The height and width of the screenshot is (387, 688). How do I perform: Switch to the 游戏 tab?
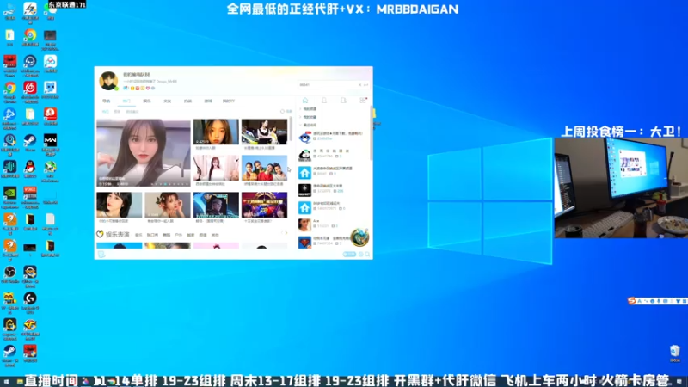point(208,101)
